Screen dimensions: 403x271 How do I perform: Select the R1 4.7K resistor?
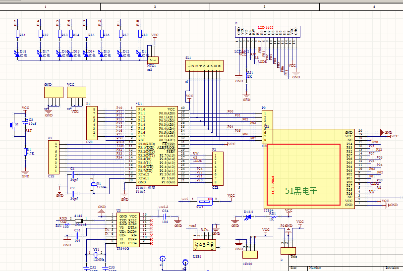pyautogui.click(x=25, y=152)
